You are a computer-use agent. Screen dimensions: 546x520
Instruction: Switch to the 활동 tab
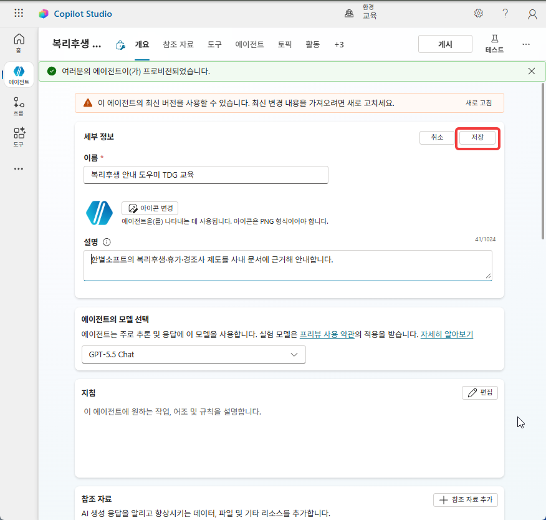(x=312, y=45)
